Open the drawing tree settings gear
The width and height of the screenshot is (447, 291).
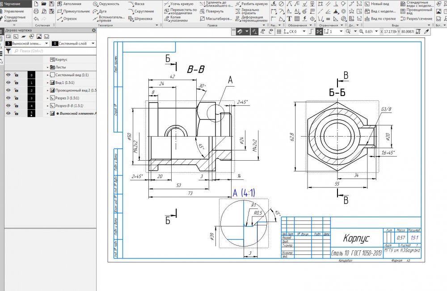[x=93, y=30]
